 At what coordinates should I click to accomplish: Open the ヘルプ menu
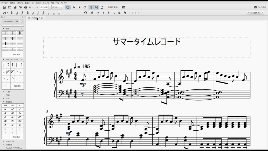pos(64,3)
